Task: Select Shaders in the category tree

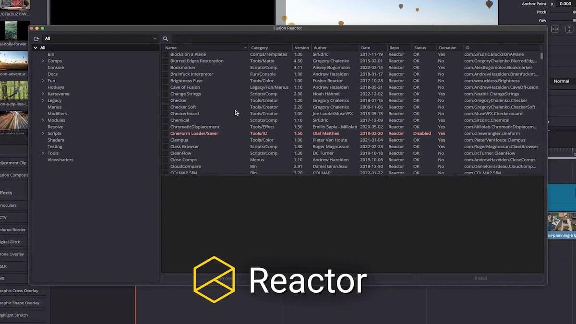Action: click(x=56, y=140)
